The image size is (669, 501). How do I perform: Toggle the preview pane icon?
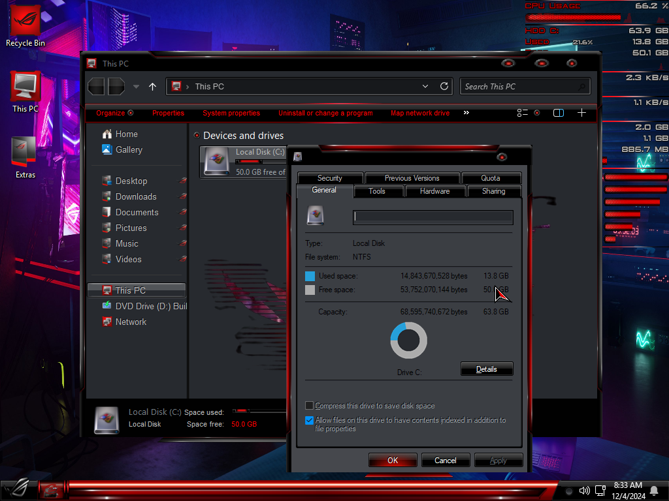559,113
